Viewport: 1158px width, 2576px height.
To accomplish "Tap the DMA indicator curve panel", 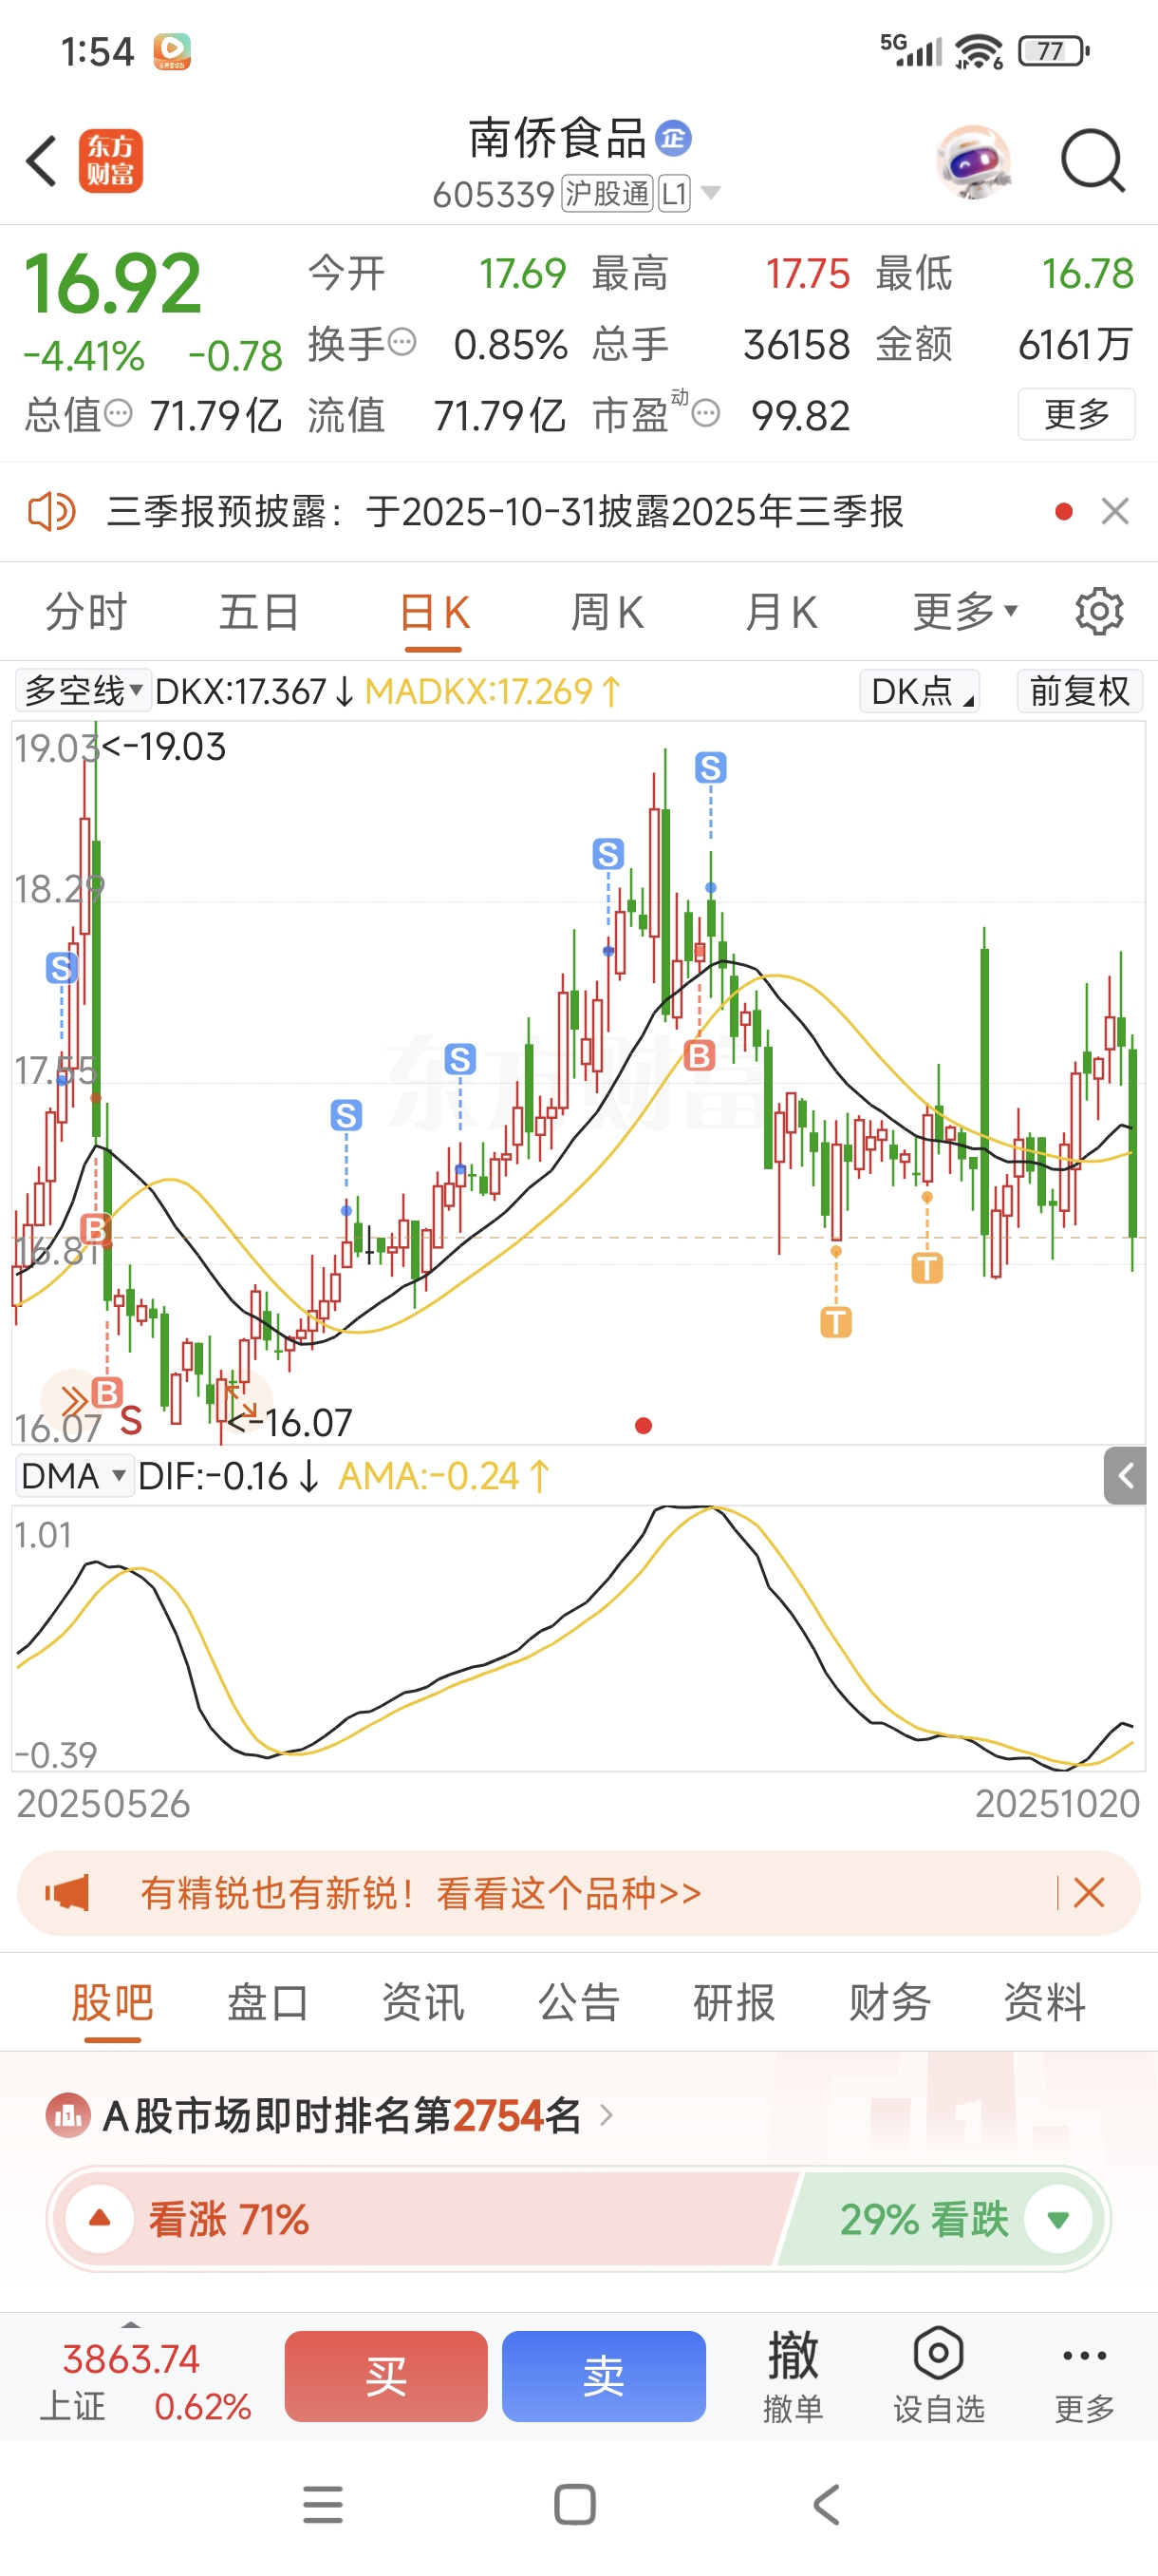I will (578, 1638).
